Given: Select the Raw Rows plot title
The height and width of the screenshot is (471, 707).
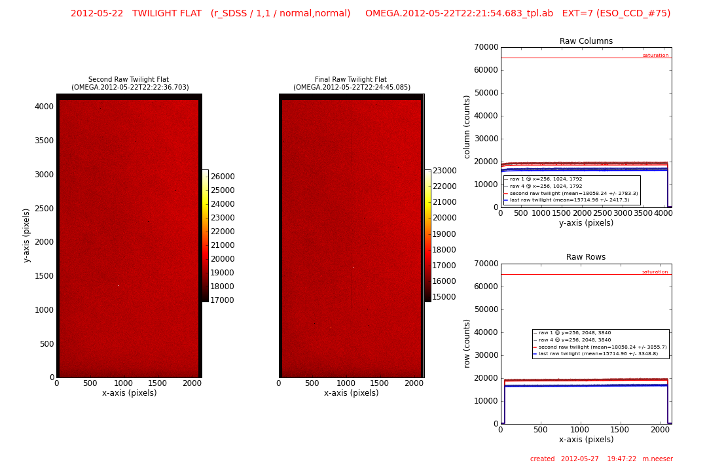Looking at the screenshot, I should pos(586,257).
